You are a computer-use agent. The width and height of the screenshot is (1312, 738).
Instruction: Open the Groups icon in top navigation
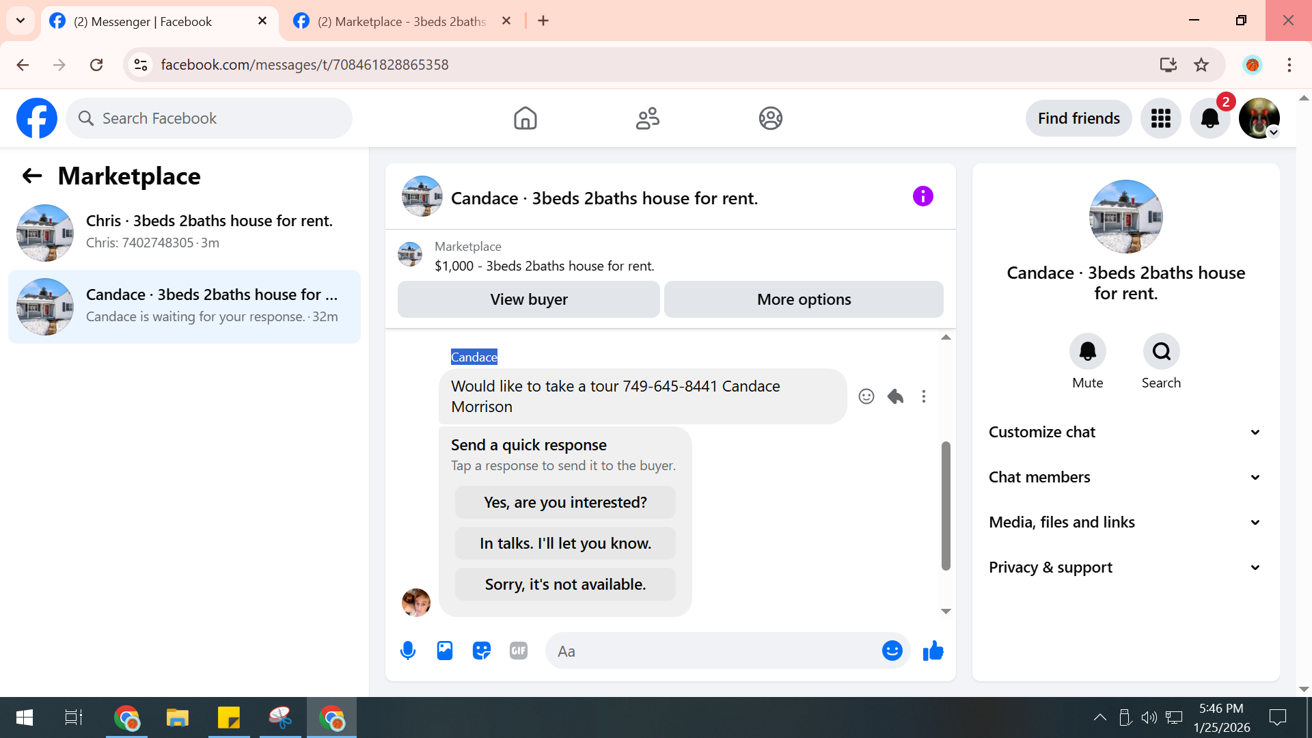(x=770, y=118)
